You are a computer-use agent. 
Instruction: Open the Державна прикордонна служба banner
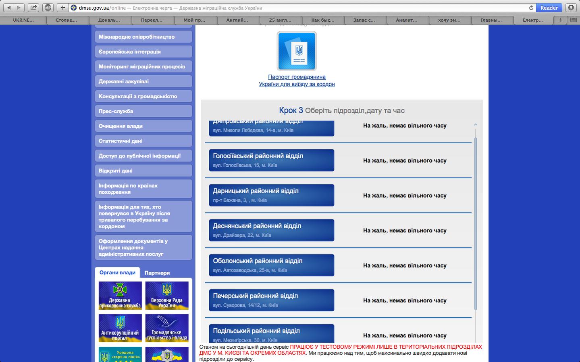click(120, 295)
